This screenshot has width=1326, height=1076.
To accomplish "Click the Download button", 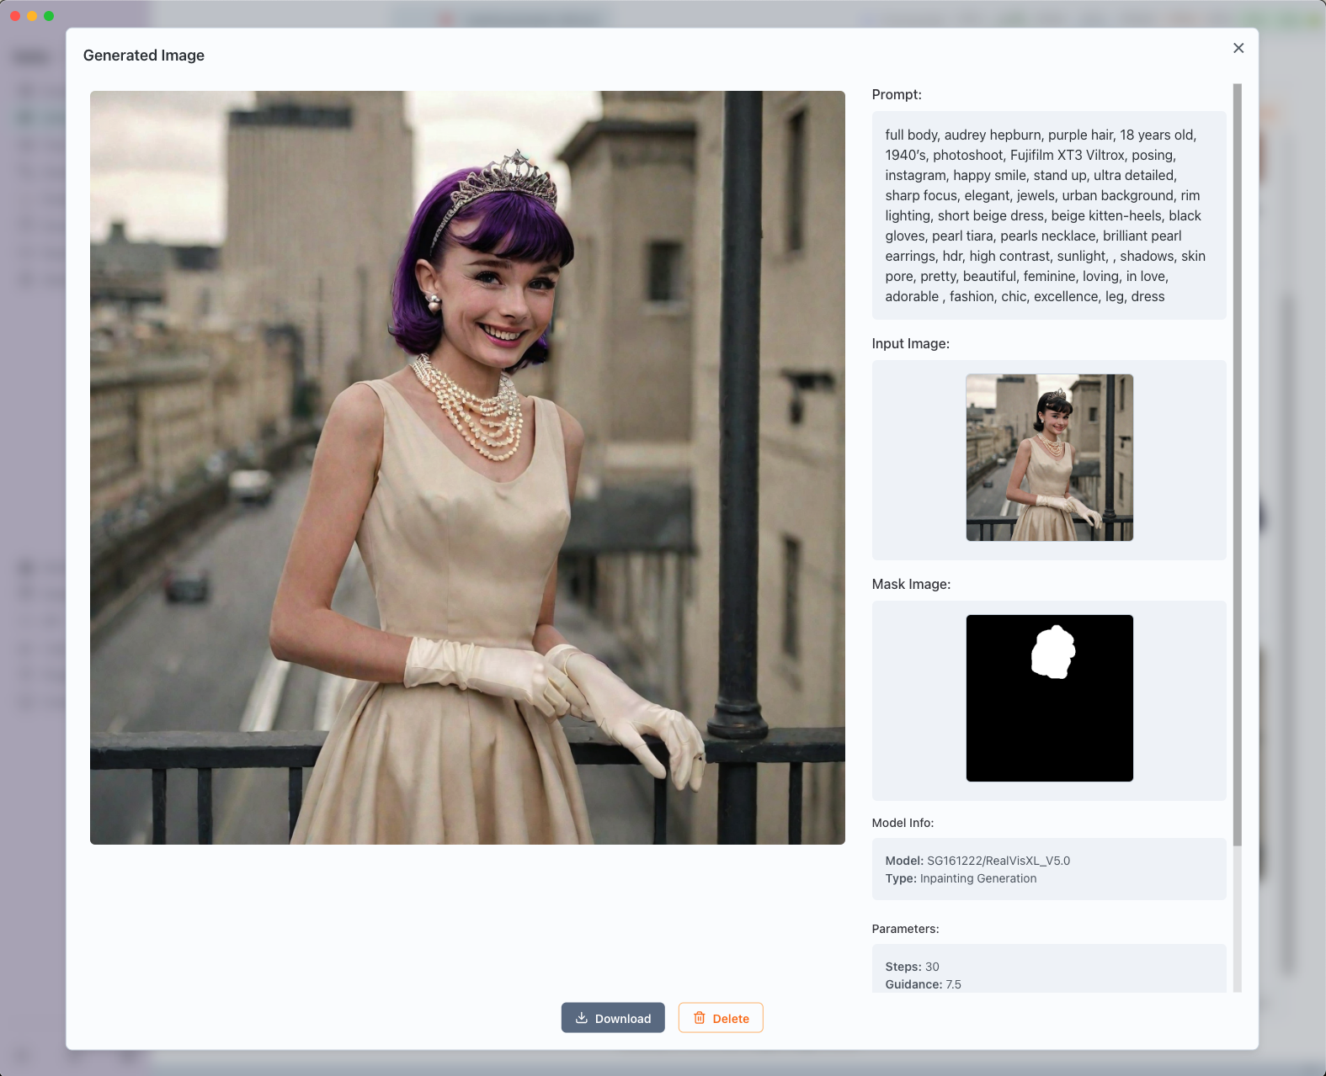I will [x=613, y=1018].
